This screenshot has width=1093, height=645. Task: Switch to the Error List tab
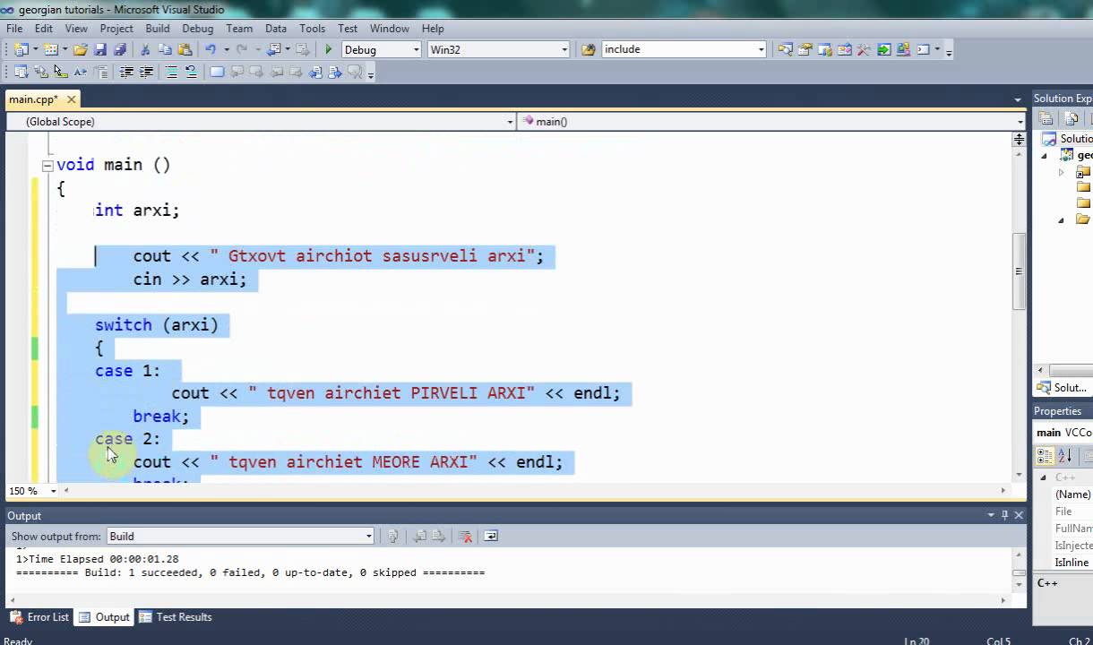pos(39,617)
